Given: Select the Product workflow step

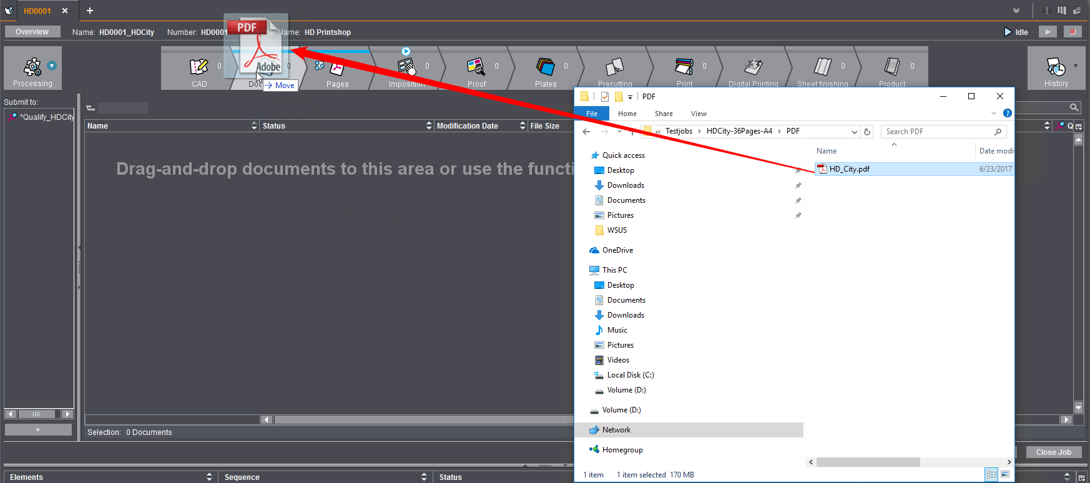Looking at the screenshot, I should tap(892, 67).
